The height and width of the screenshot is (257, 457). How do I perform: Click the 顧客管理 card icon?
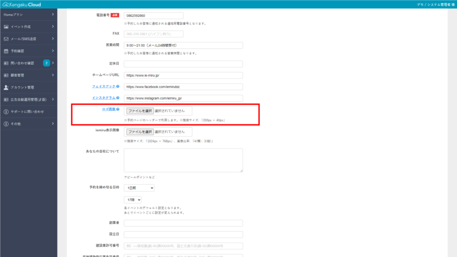(x=6, y=75)
